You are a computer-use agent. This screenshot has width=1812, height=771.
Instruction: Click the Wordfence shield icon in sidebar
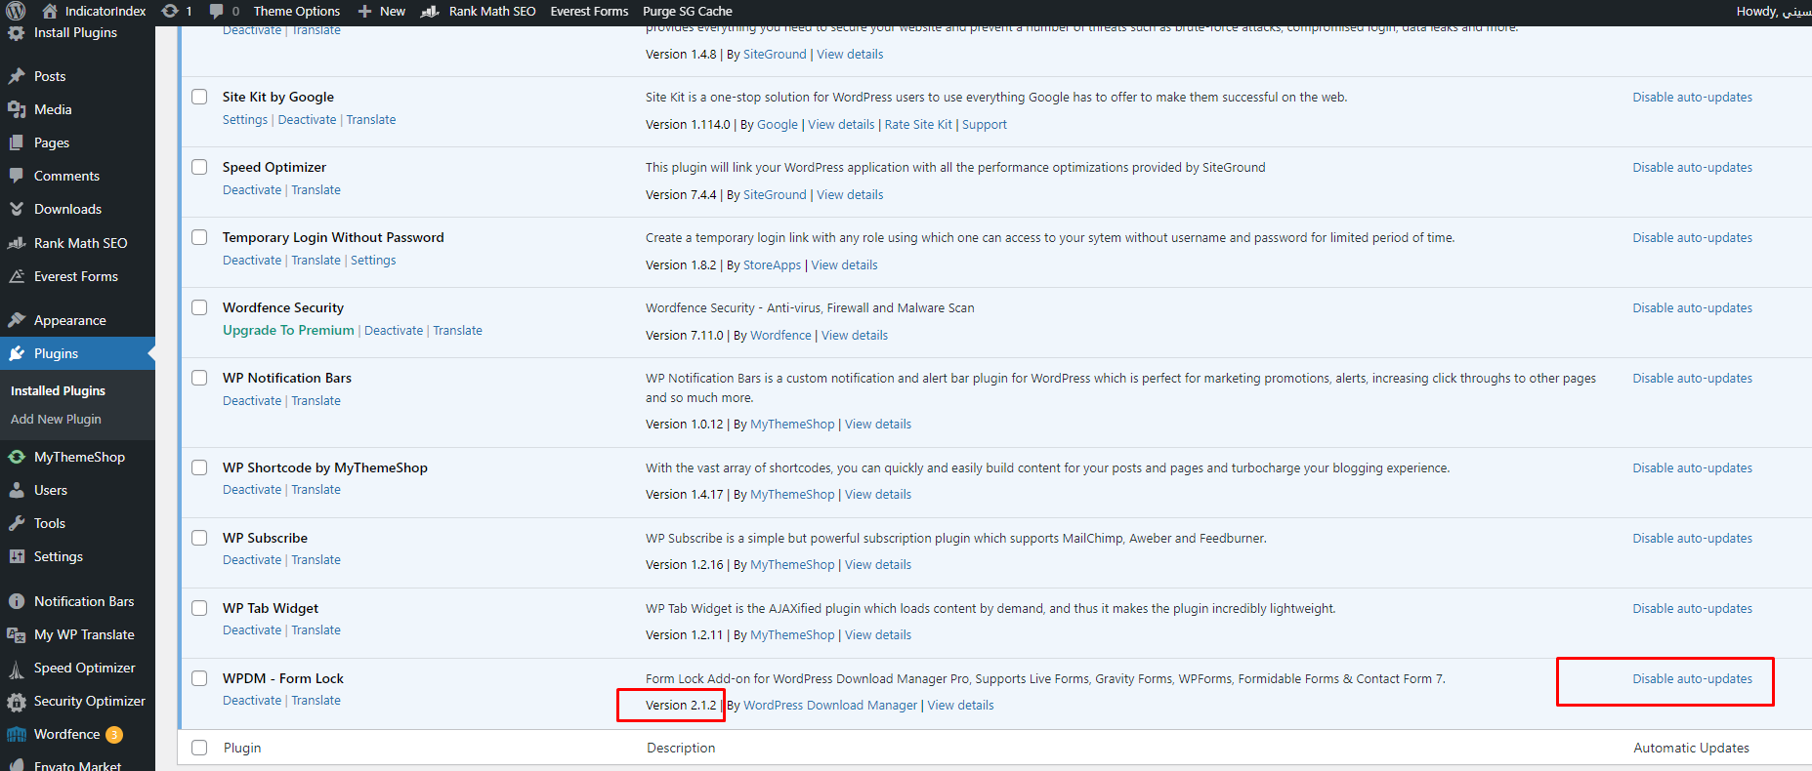click(x=17, y=734)
